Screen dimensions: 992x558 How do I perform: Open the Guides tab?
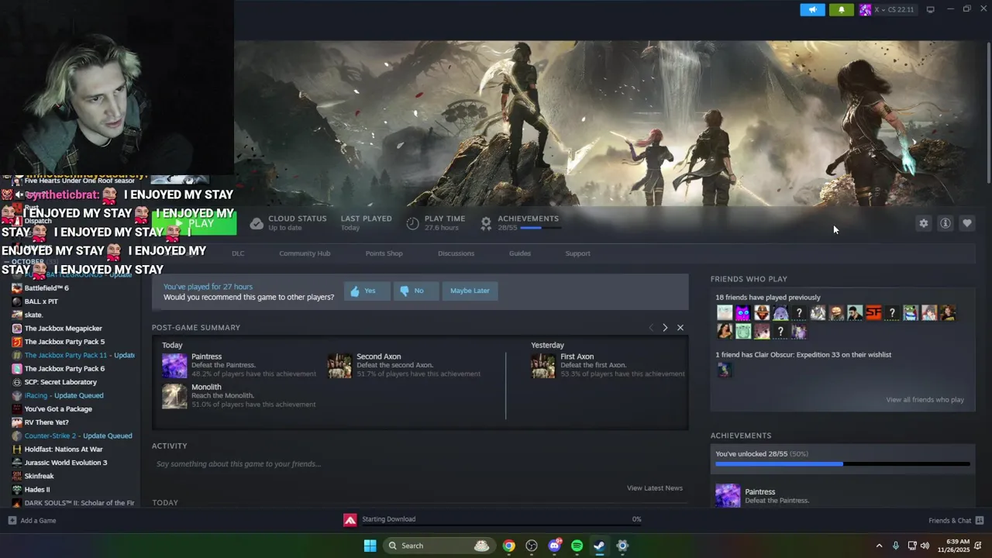click(x=520, y=253)
